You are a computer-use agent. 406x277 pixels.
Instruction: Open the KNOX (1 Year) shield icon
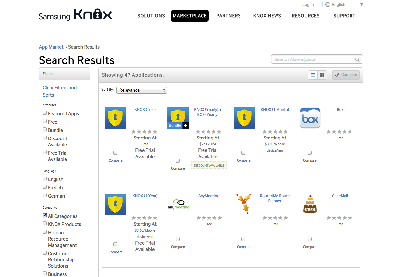115,204
